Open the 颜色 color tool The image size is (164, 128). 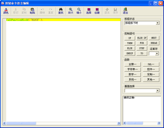[x=6, y=11]
